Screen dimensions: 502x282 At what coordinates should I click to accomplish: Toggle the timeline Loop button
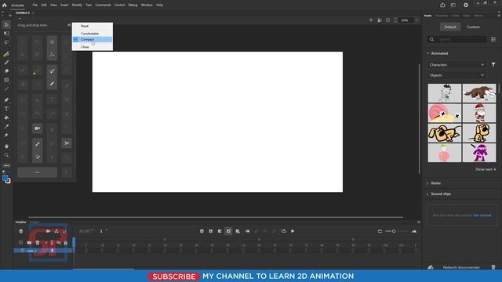(x=284, y=231)
